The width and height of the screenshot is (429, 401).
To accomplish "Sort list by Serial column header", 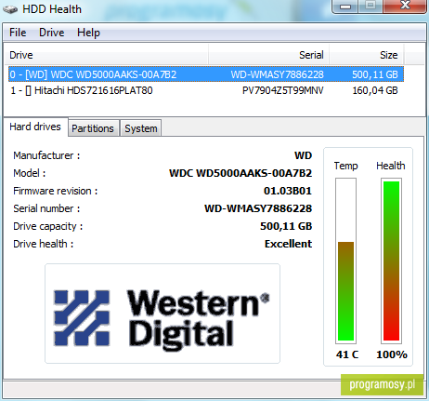I will tap(269, 55).
